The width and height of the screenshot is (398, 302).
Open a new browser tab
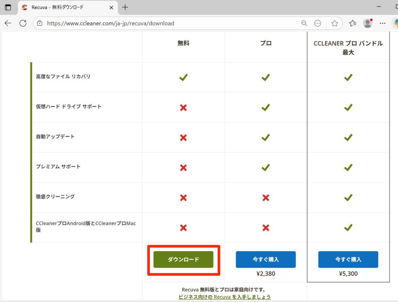125,7
